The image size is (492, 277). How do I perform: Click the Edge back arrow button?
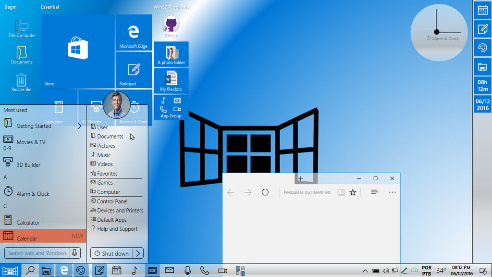tap(231, 192)
